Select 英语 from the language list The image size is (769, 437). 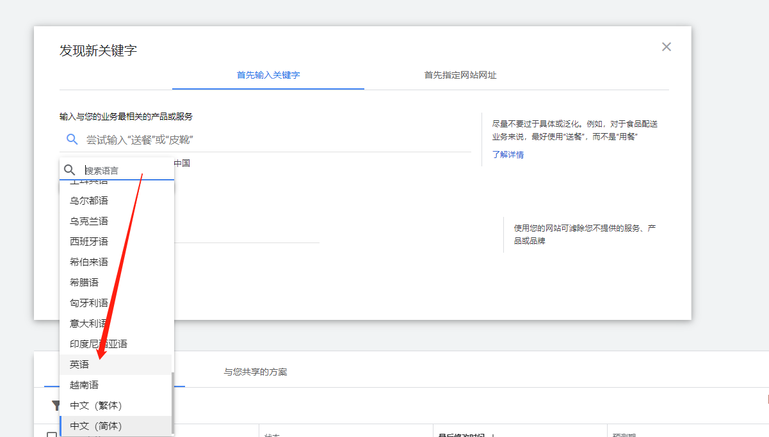pyautogui.click(x=78, y=363)
